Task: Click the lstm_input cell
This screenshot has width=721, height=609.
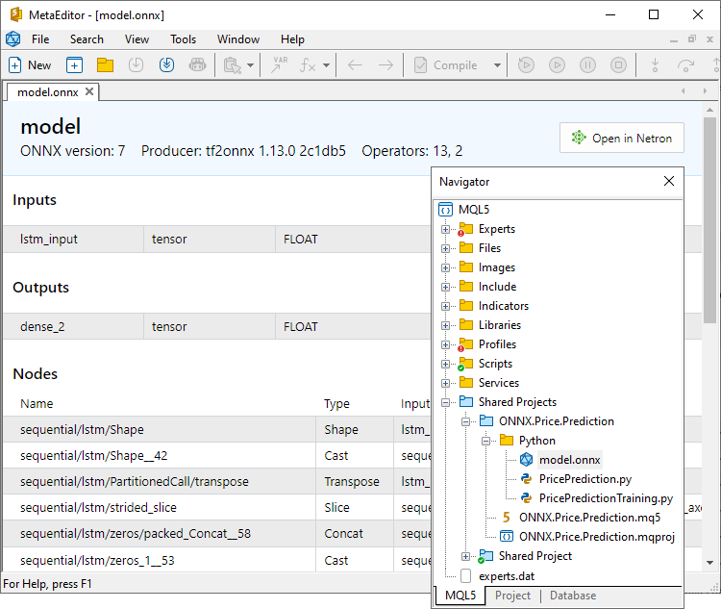Action: coord(74,240)
